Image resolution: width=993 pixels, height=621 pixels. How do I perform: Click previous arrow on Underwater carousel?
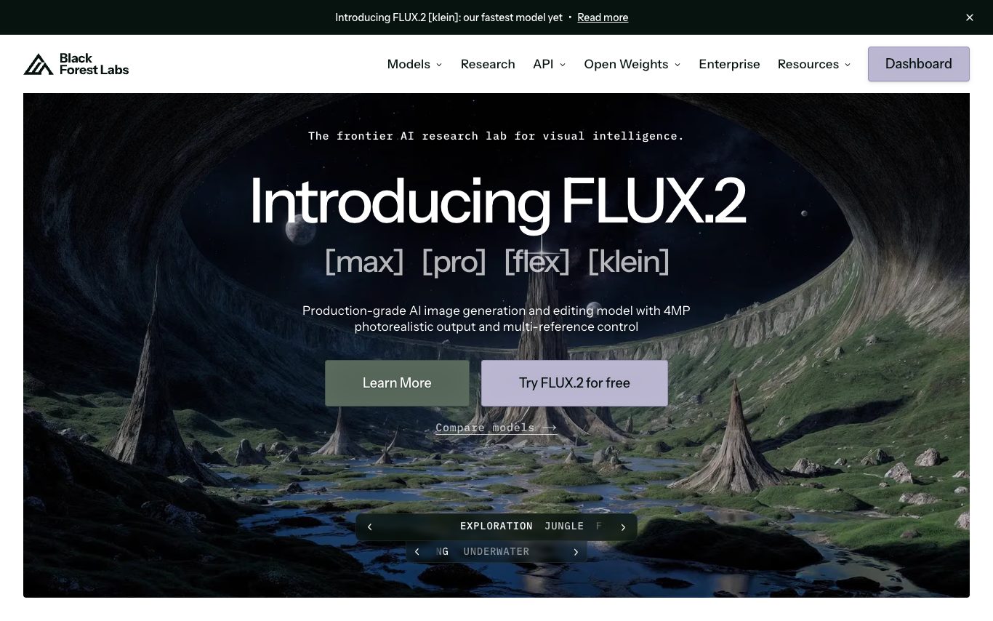pyautogui.click(x=417, y=552)
